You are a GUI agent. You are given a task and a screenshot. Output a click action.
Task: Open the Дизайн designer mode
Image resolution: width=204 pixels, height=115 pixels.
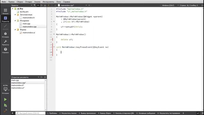click(5, 27)
